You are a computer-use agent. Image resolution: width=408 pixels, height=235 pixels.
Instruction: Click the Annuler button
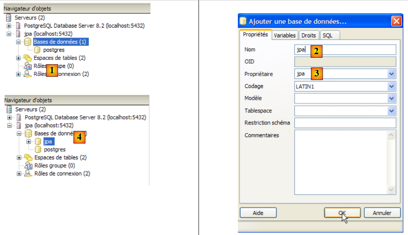(x=382, y=213)
